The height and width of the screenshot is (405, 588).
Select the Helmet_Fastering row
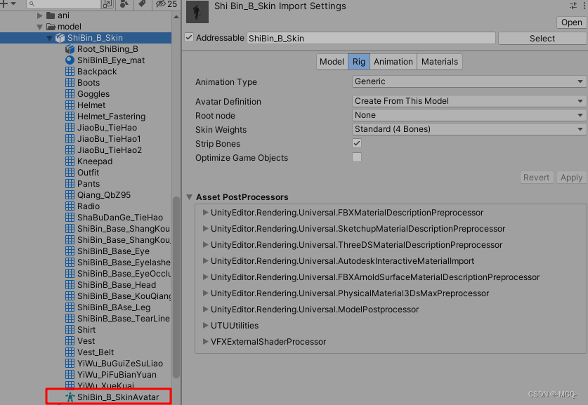86,117
